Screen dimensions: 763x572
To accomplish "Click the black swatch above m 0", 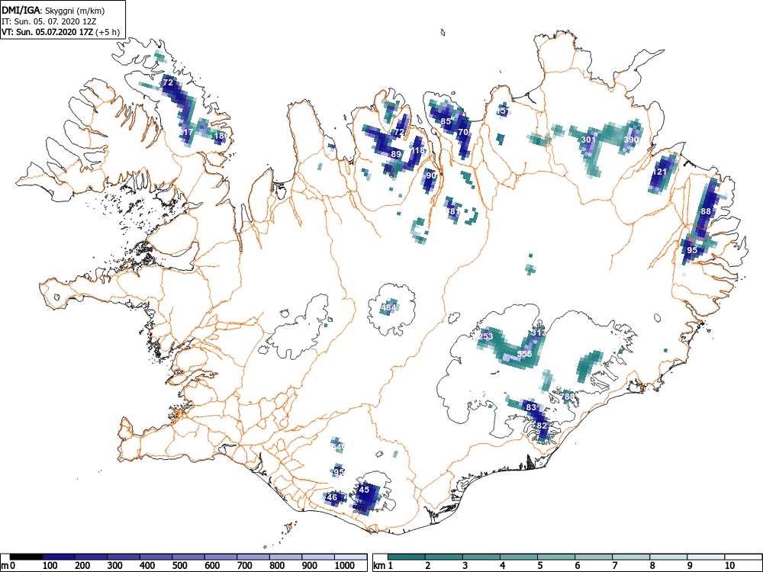I will (26, 557).
